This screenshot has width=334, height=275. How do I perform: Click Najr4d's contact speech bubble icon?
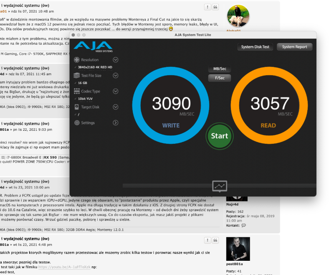tap(244, 225)
